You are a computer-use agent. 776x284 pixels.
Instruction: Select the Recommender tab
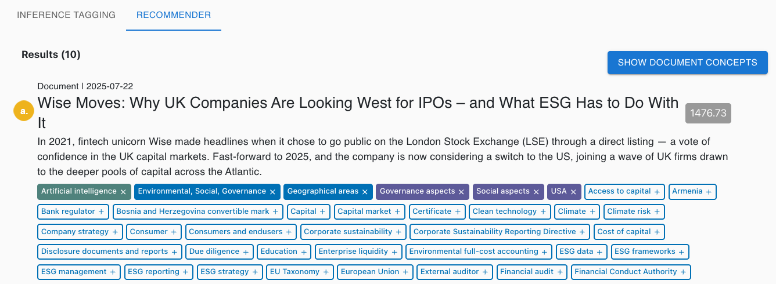tap(174, 15)
